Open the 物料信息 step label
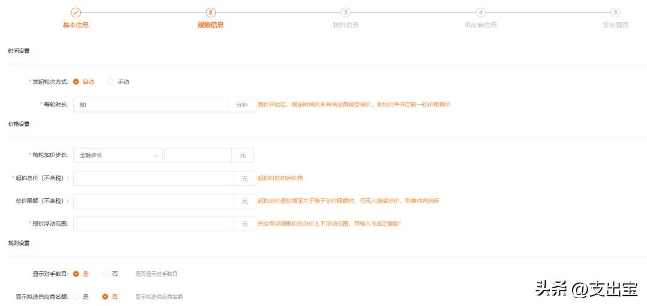647x306 pixels. point(346,25)
